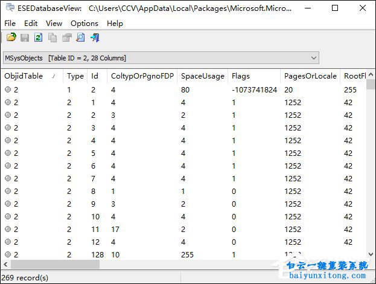Image resolution: width=376 pixels, height=284 pixels.
Task: Click the Exit door icon
Action: click(x=95, y=37)
